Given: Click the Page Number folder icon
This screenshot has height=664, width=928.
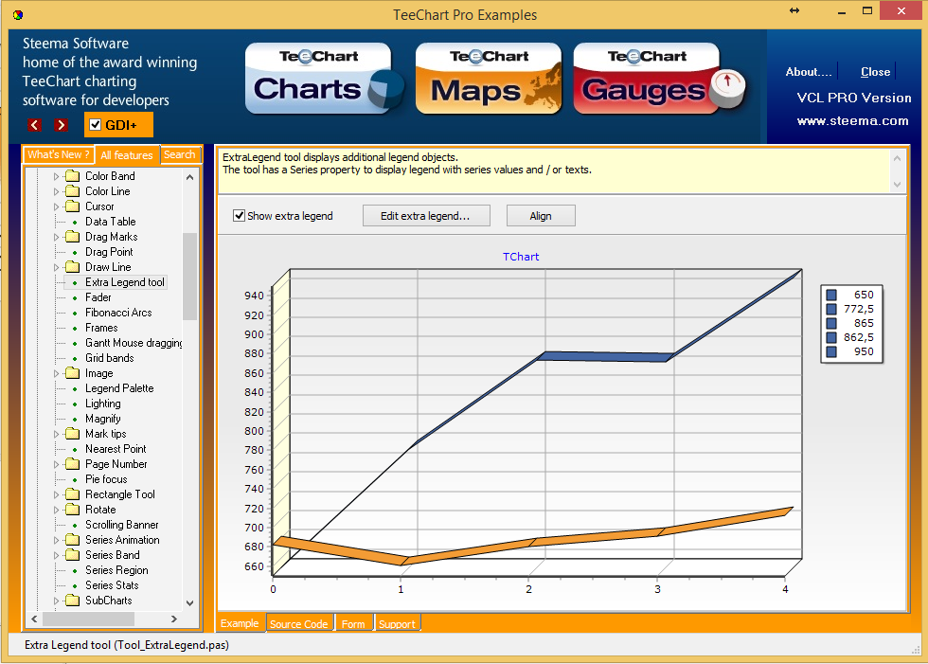Looking at the screenshot, I should (x=72, y=464).
